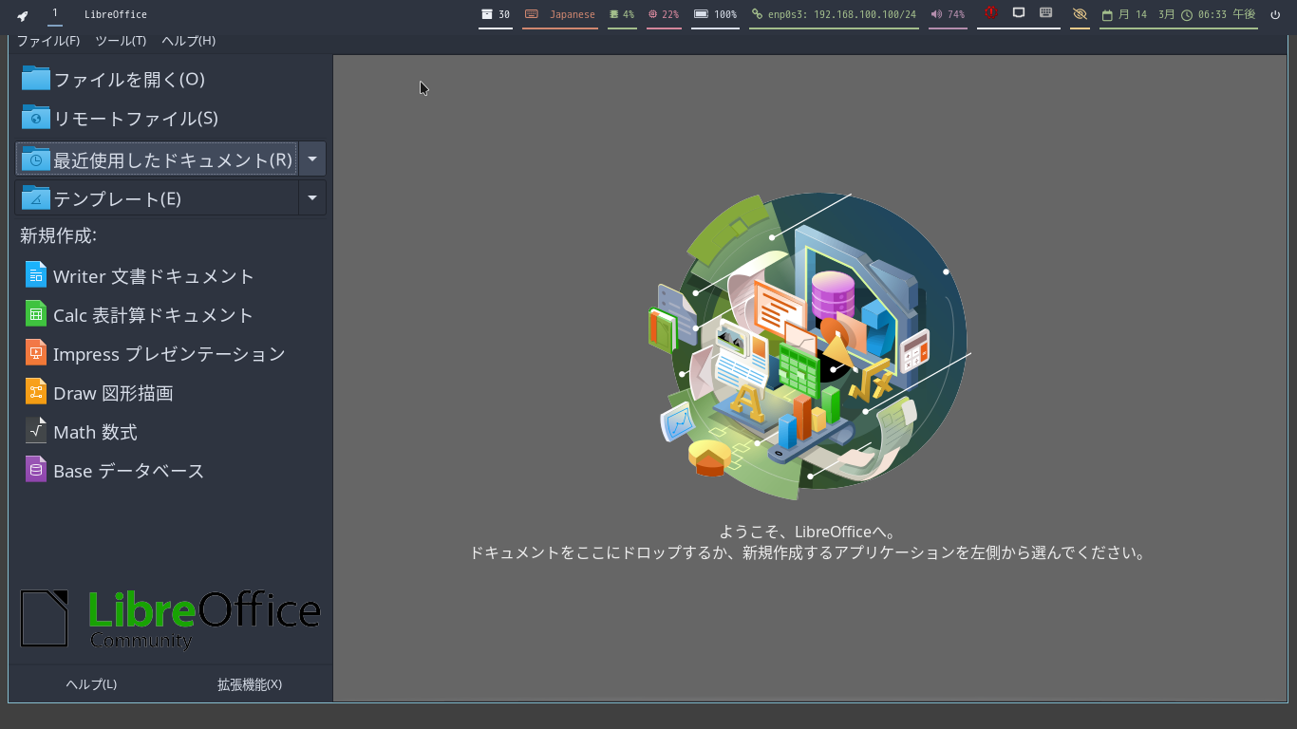1297x729 pixels.
Task: Expand the templates dropdown arrow
Action: [x=312, y=197]
